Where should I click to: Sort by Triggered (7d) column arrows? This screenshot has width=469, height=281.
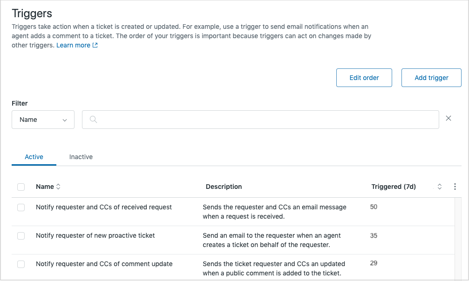(439, 187)
